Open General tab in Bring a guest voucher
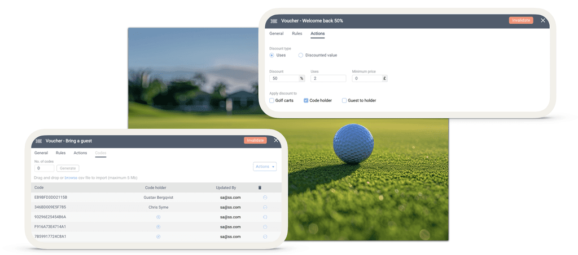Image resolution: width=578 pixels, height=255 pixels. (41, 153)
